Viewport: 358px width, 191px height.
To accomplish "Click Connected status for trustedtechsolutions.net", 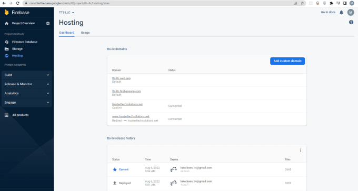I will pyautogui.click(x=175, y=106).
